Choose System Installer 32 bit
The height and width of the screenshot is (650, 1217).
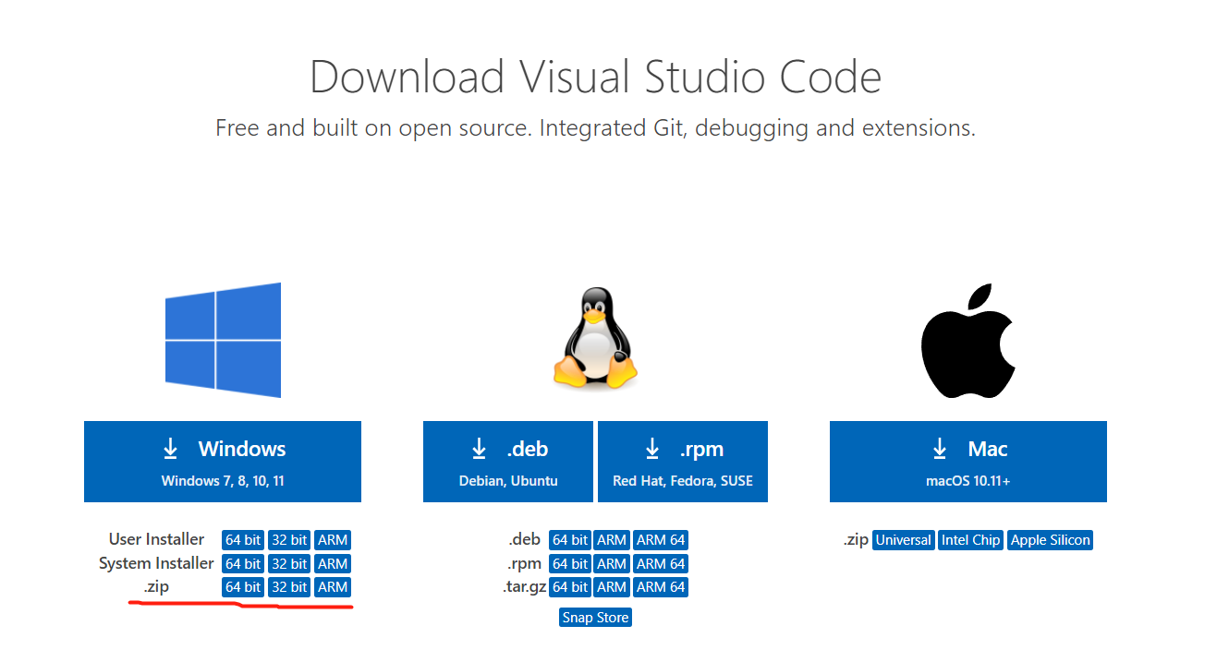pos(289,564)
